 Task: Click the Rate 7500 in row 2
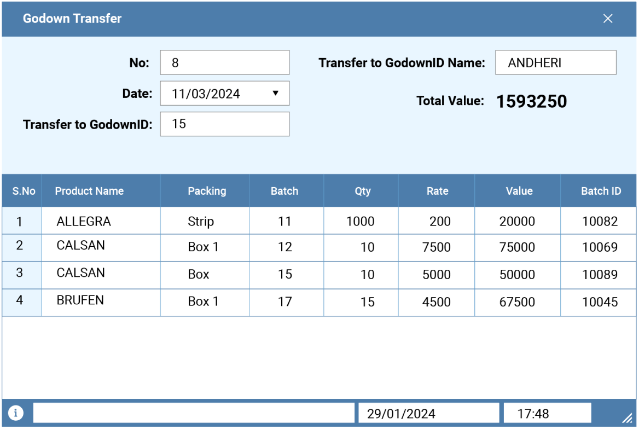tap(435, 247)
